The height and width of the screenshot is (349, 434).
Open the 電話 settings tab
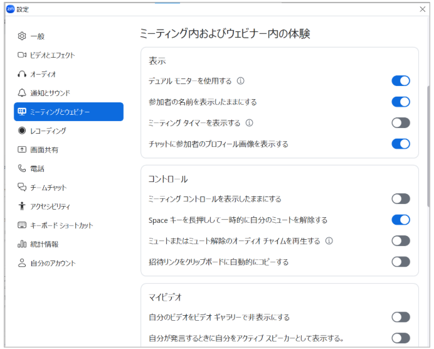68,168
